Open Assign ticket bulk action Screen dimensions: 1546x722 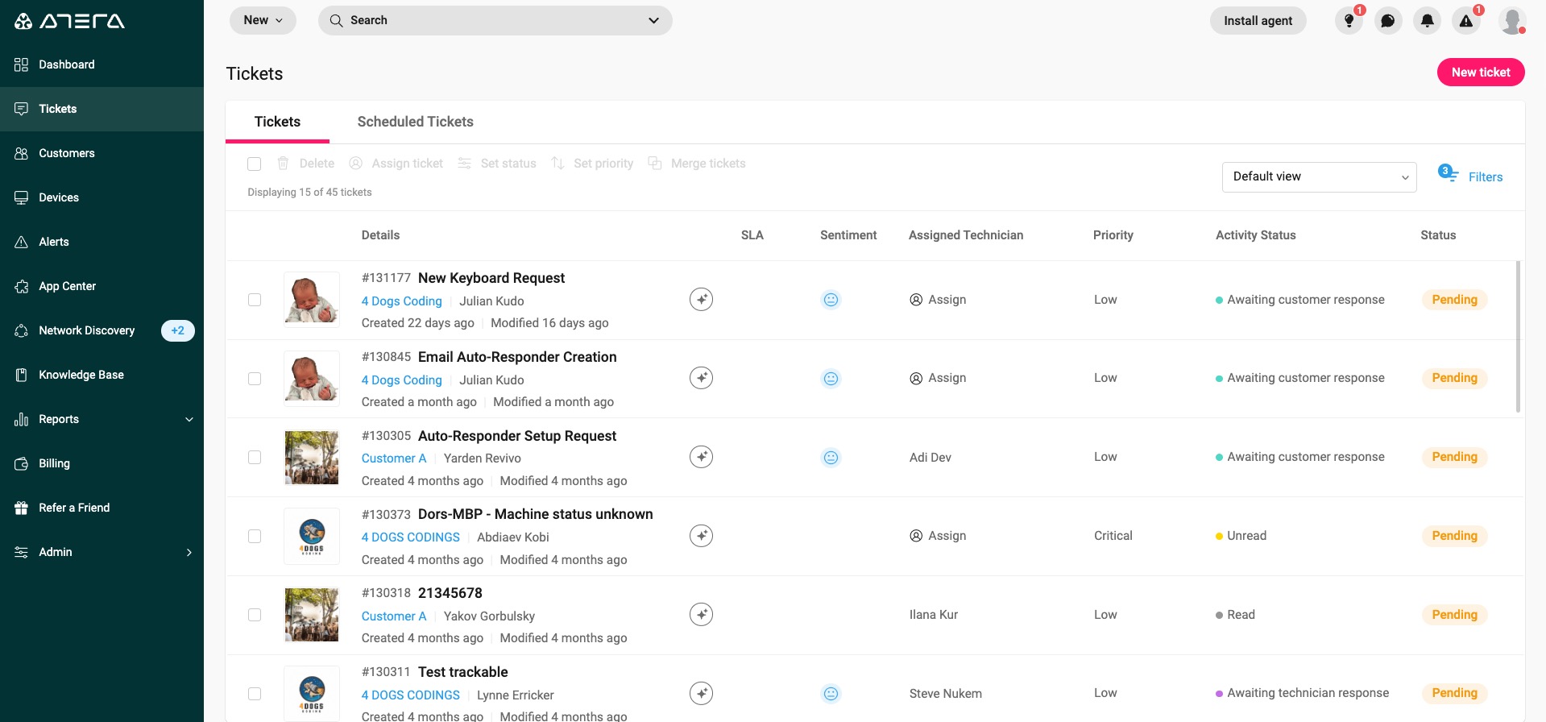(396, 164)
